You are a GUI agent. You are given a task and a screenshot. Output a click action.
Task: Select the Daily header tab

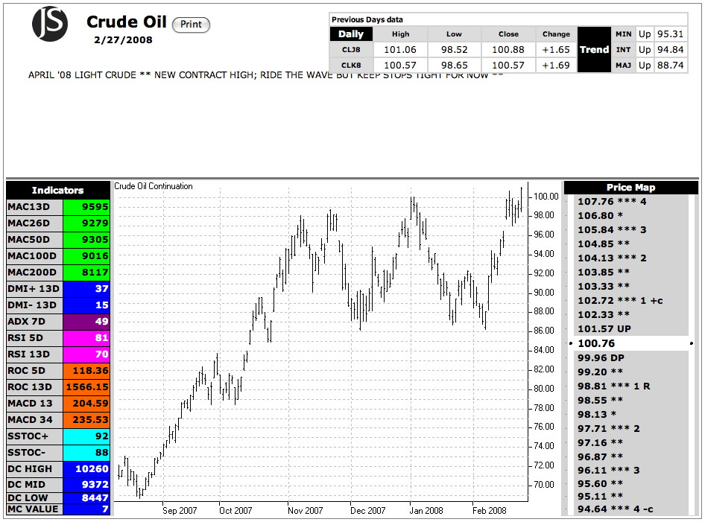tap(351, 34)
